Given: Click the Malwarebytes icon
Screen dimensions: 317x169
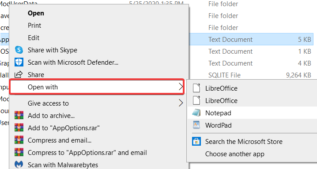Looking at the screenshot, I should [x=19, y=165].
